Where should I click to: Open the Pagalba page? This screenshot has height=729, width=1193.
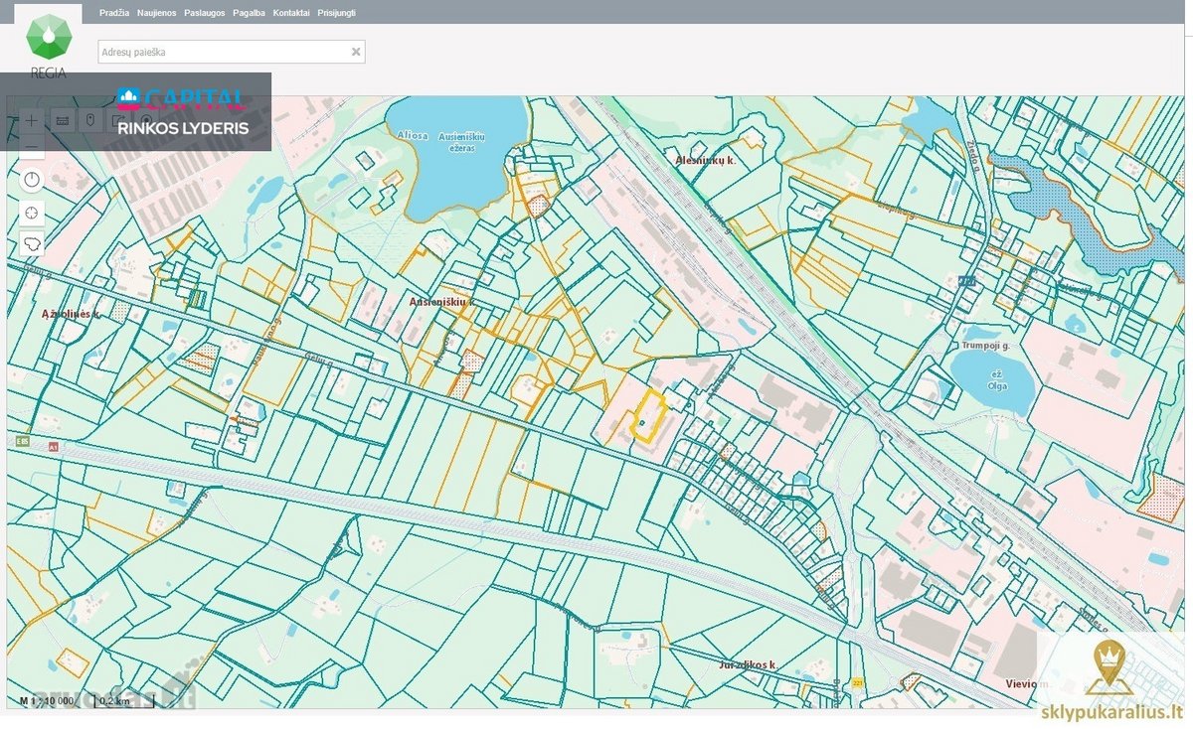click(250, 13)
